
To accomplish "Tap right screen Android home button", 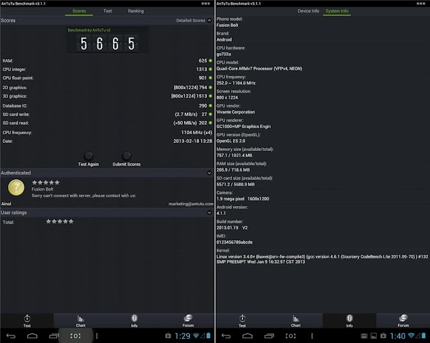I will click(x=247, y=336).
